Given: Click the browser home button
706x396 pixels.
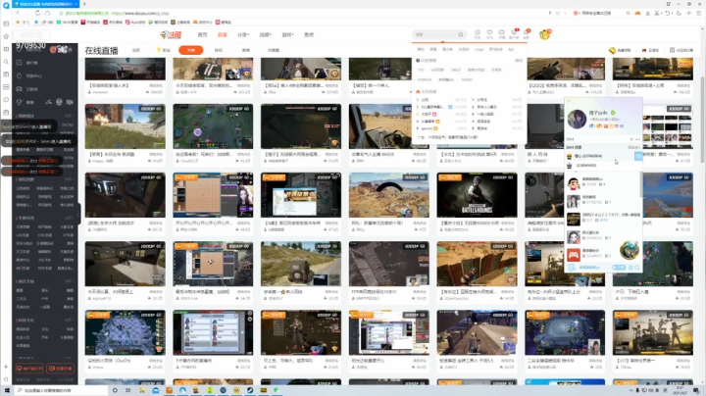Looking at the screenshot, I should pos(48,13).
